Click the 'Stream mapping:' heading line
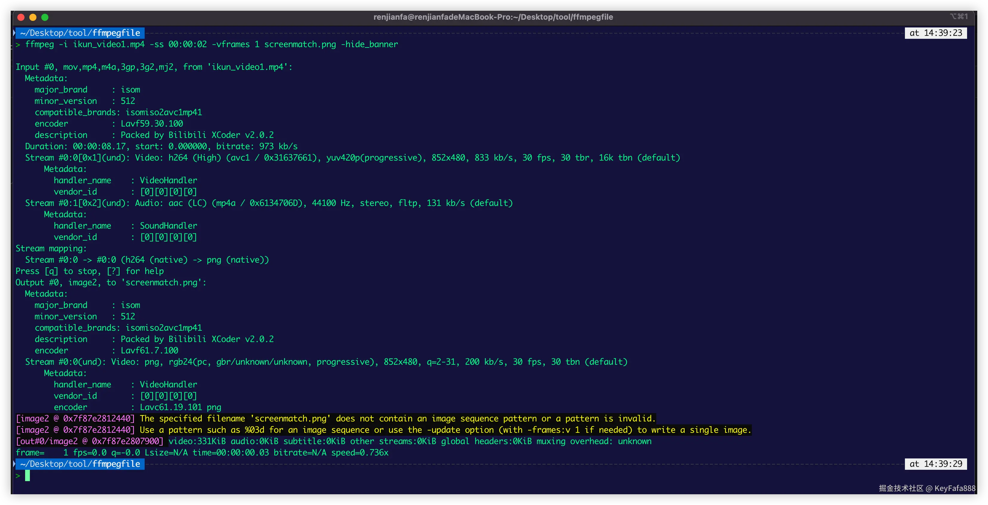Screen dimensions: 988x505 (51, 248)
